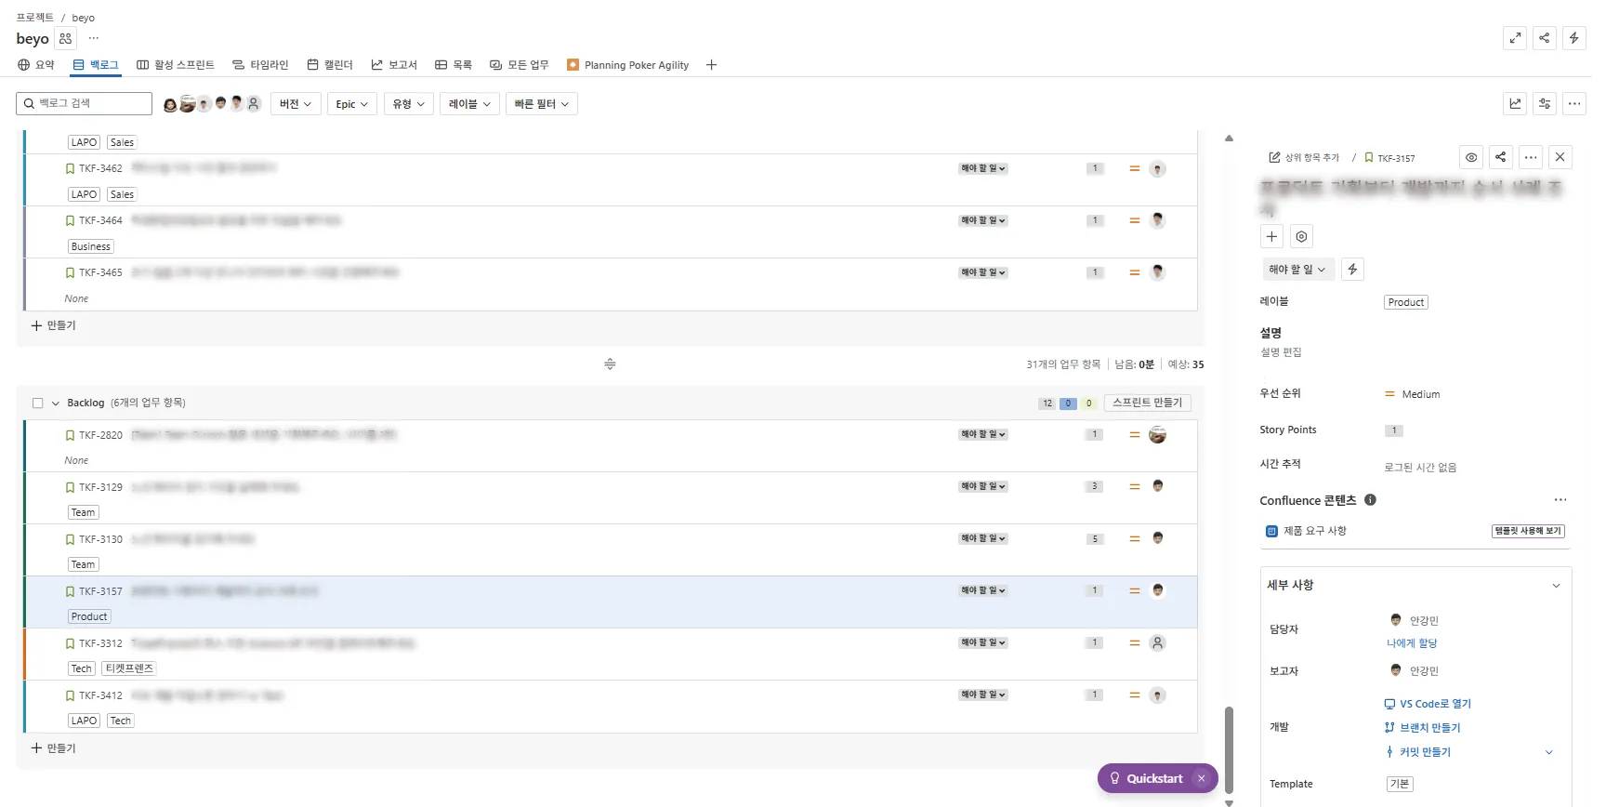The height and width of the screenshot is (807, 1606).
Task: Click the plus icon to add a tab
Action: click(x=711, y=65)
